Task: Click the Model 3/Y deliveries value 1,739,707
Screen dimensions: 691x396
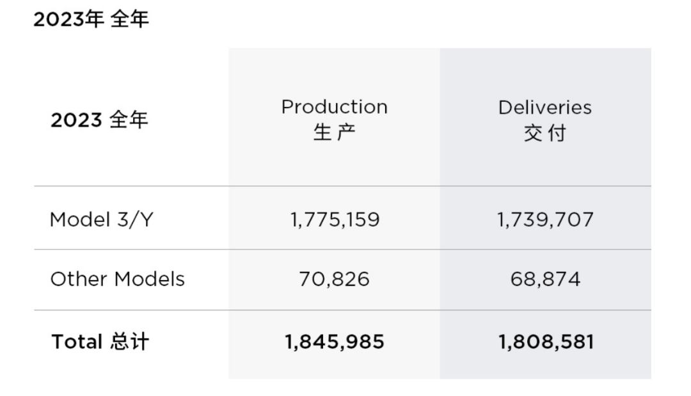Action: pos(546,219)
